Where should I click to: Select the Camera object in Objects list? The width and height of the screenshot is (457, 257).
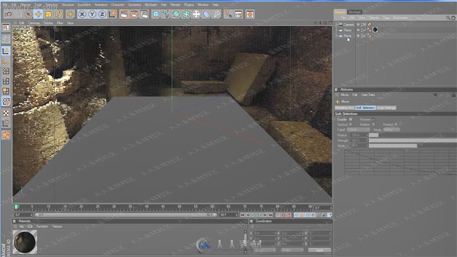pyautogui.click(x=348, y=25)
